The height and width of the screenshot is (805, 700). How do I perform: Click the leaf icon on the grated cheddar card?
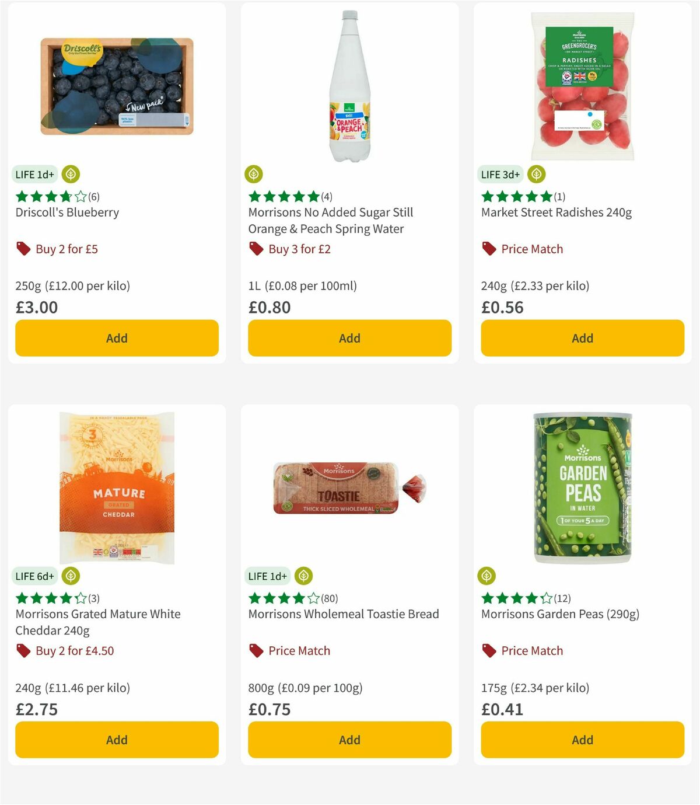click(71, 576)
